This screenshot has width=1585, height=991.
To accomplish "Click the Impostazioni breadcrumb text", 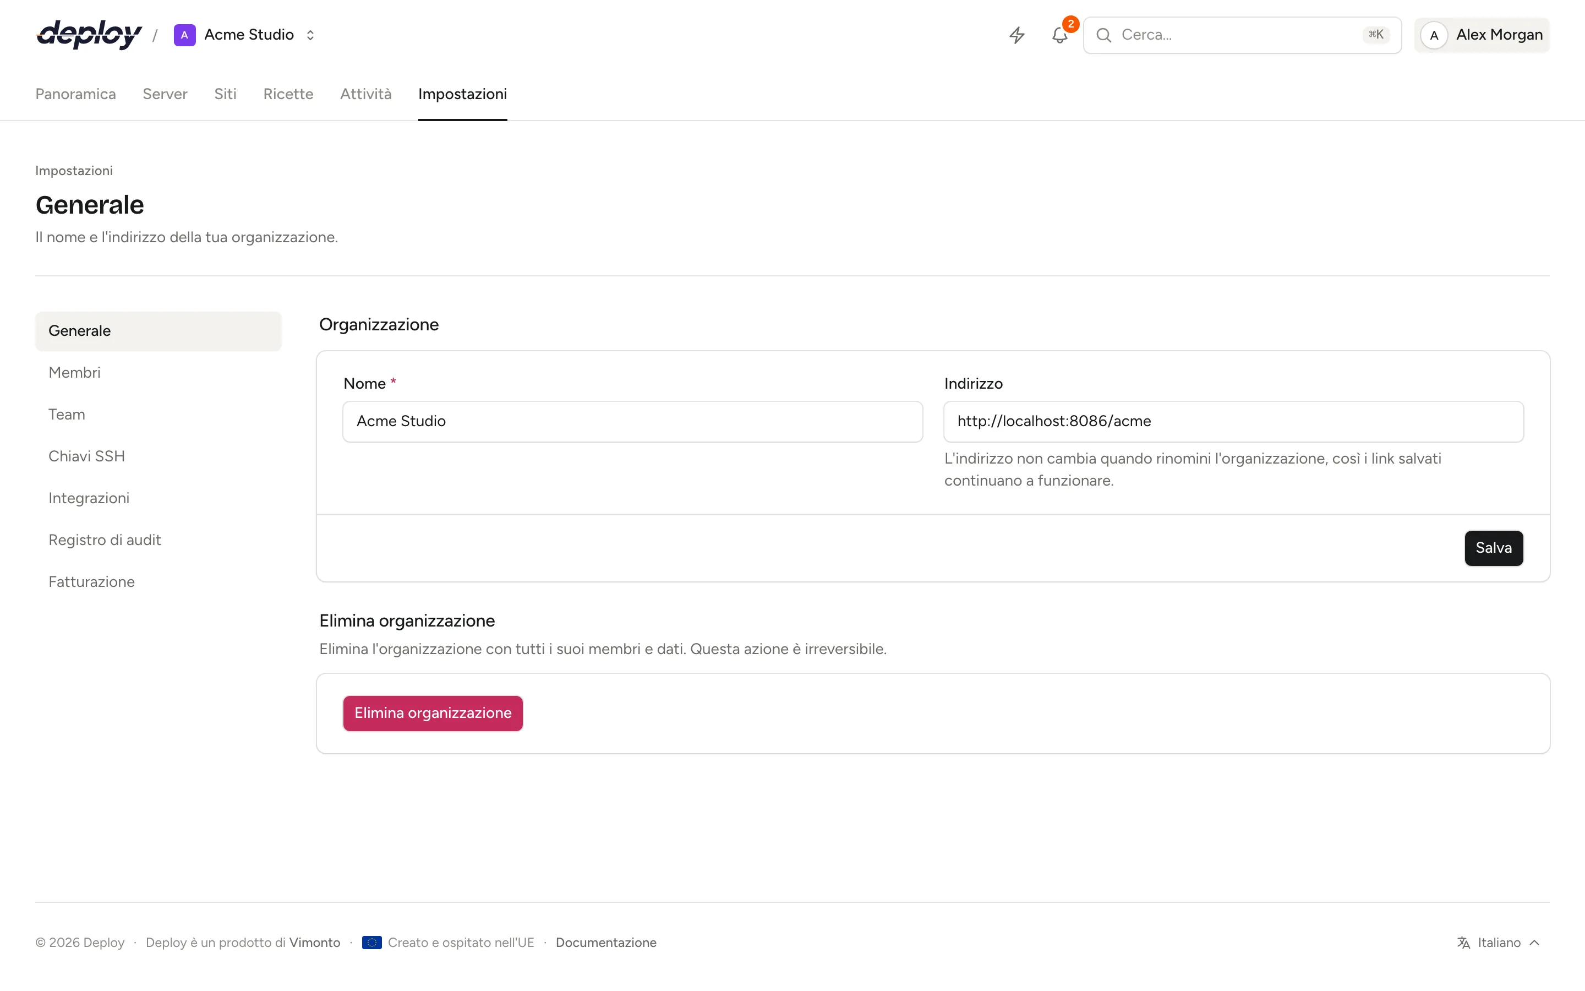I will tap(74, 171).
